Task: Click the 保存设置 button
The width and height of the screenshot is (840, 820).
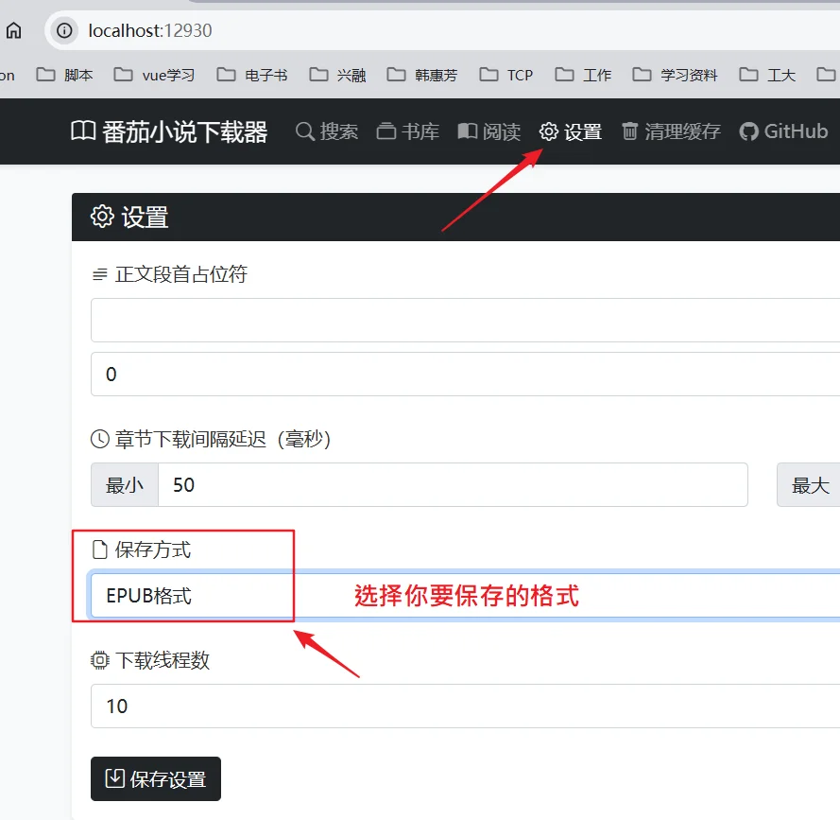Action: [156, 778]
